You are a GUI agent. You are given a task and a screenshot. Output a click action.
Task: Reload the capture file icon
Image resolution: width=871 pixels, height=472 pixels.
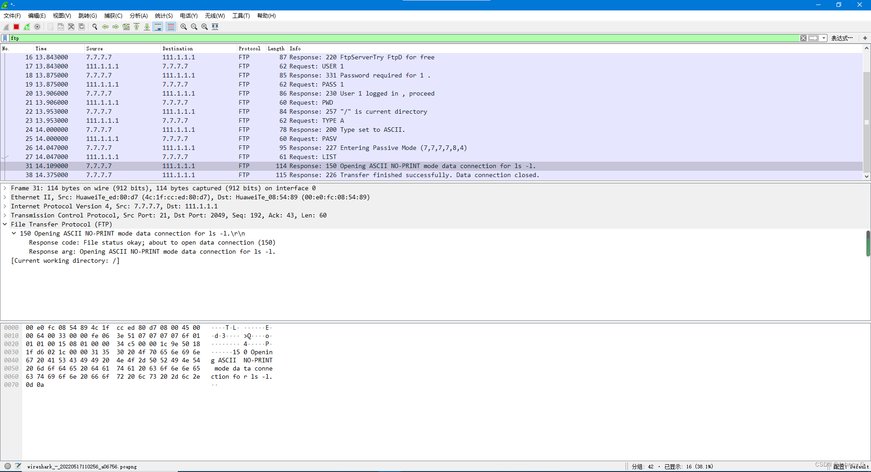coord(82,27)
